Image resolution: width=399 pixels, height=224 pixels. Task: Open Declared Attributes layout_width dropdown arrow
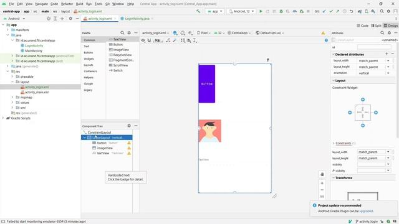[388, 61]
